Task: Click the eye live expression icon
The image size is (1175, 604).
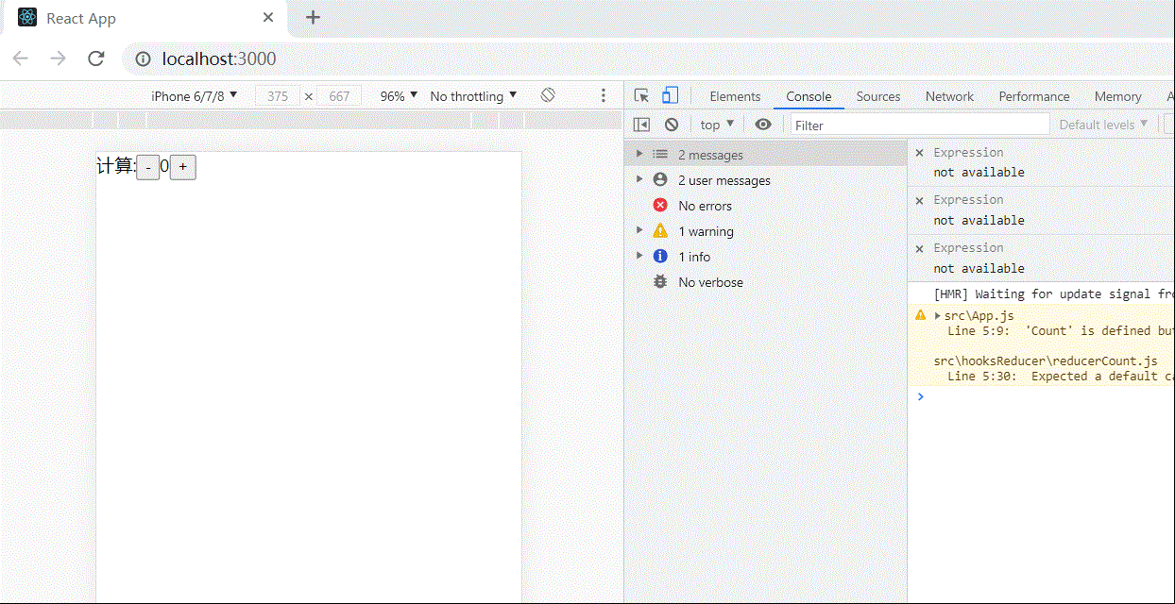Action: tap(763, 125)
